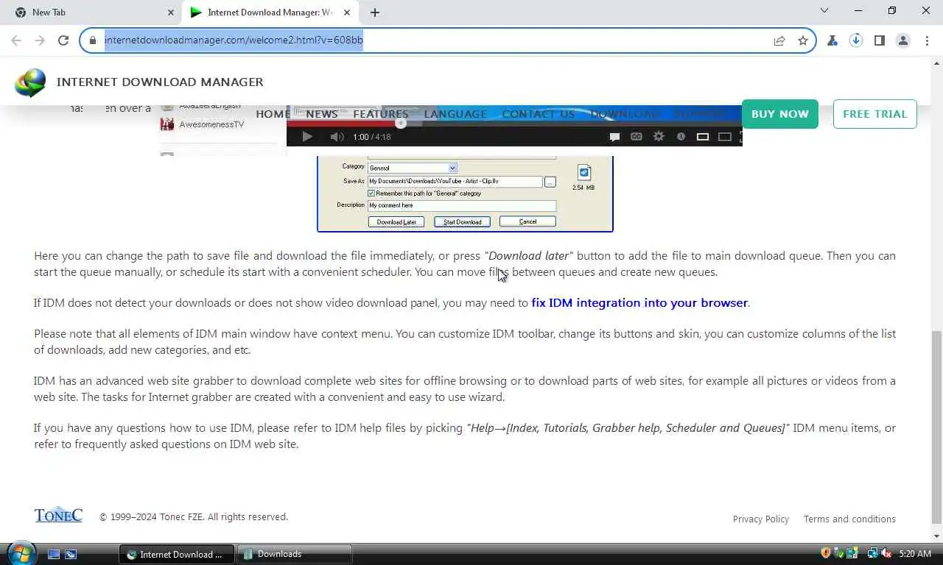The height and width of the screenshot is (565, 943).
Task: Open a new tab with plus
Action: [375, 13]
